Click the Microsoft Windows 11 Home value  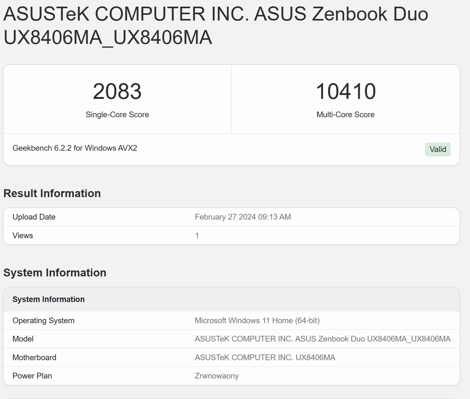[257, 321]
